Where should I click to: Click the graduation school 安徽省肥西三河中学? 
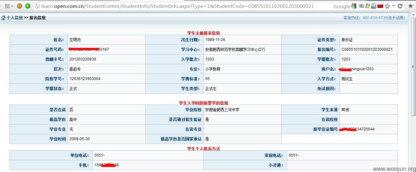(222, 110)
